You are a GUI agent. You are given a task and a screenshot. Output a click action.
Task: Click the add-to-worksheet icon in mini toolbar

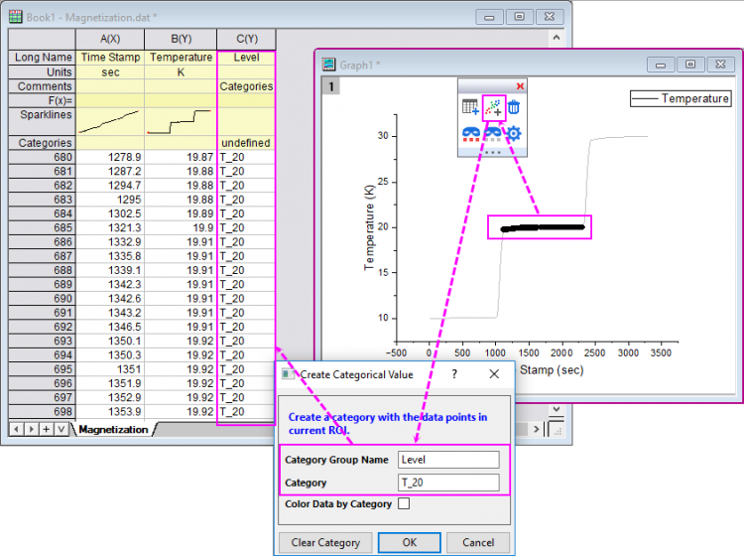tap(470, 108)
